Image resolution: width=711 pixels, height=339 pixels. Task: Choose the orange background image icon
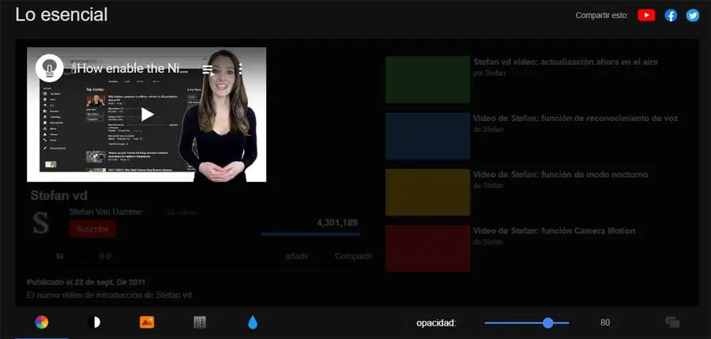(147, 322)
